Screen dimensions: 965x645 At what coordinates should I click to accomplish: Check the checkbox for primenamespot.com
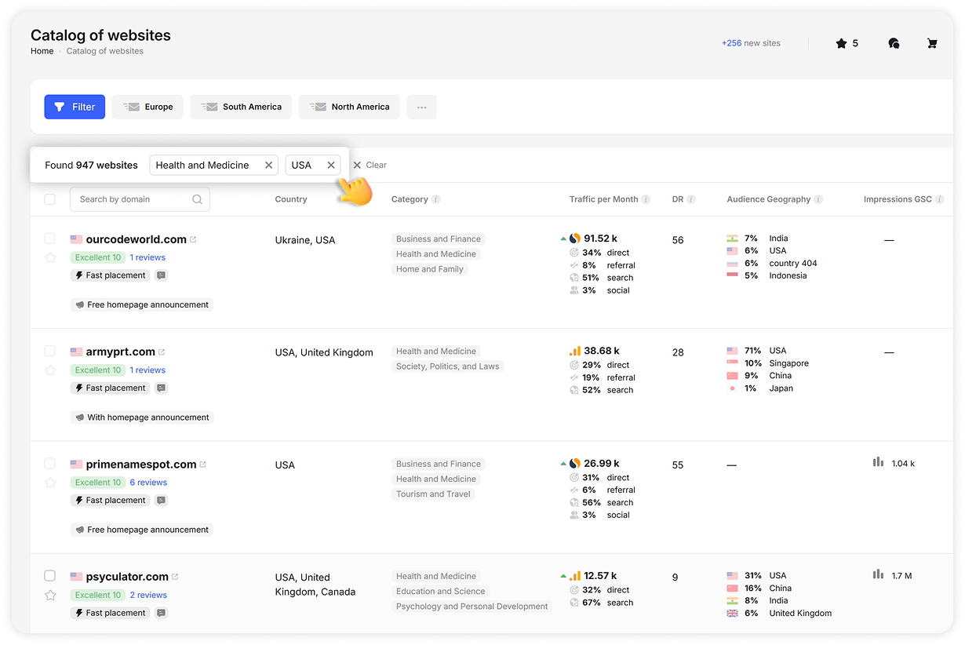coord(50,464)
